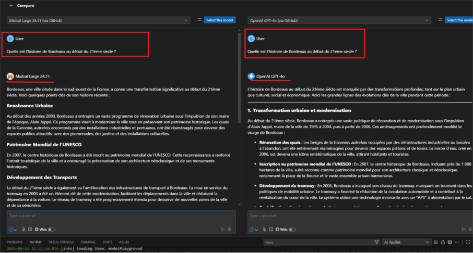
Task: Send the prompt in the right panel
Action: coord(464,229)
